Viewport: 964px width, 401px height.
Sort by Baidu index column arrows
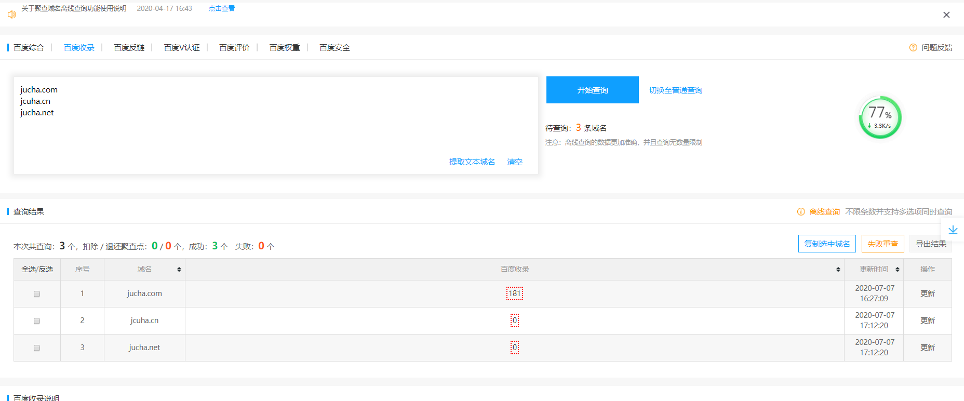(838, 270)
